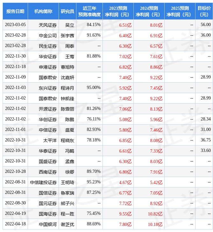Click the 4.67亿 profit forecast
213x232 pixels.
point(125,183)
